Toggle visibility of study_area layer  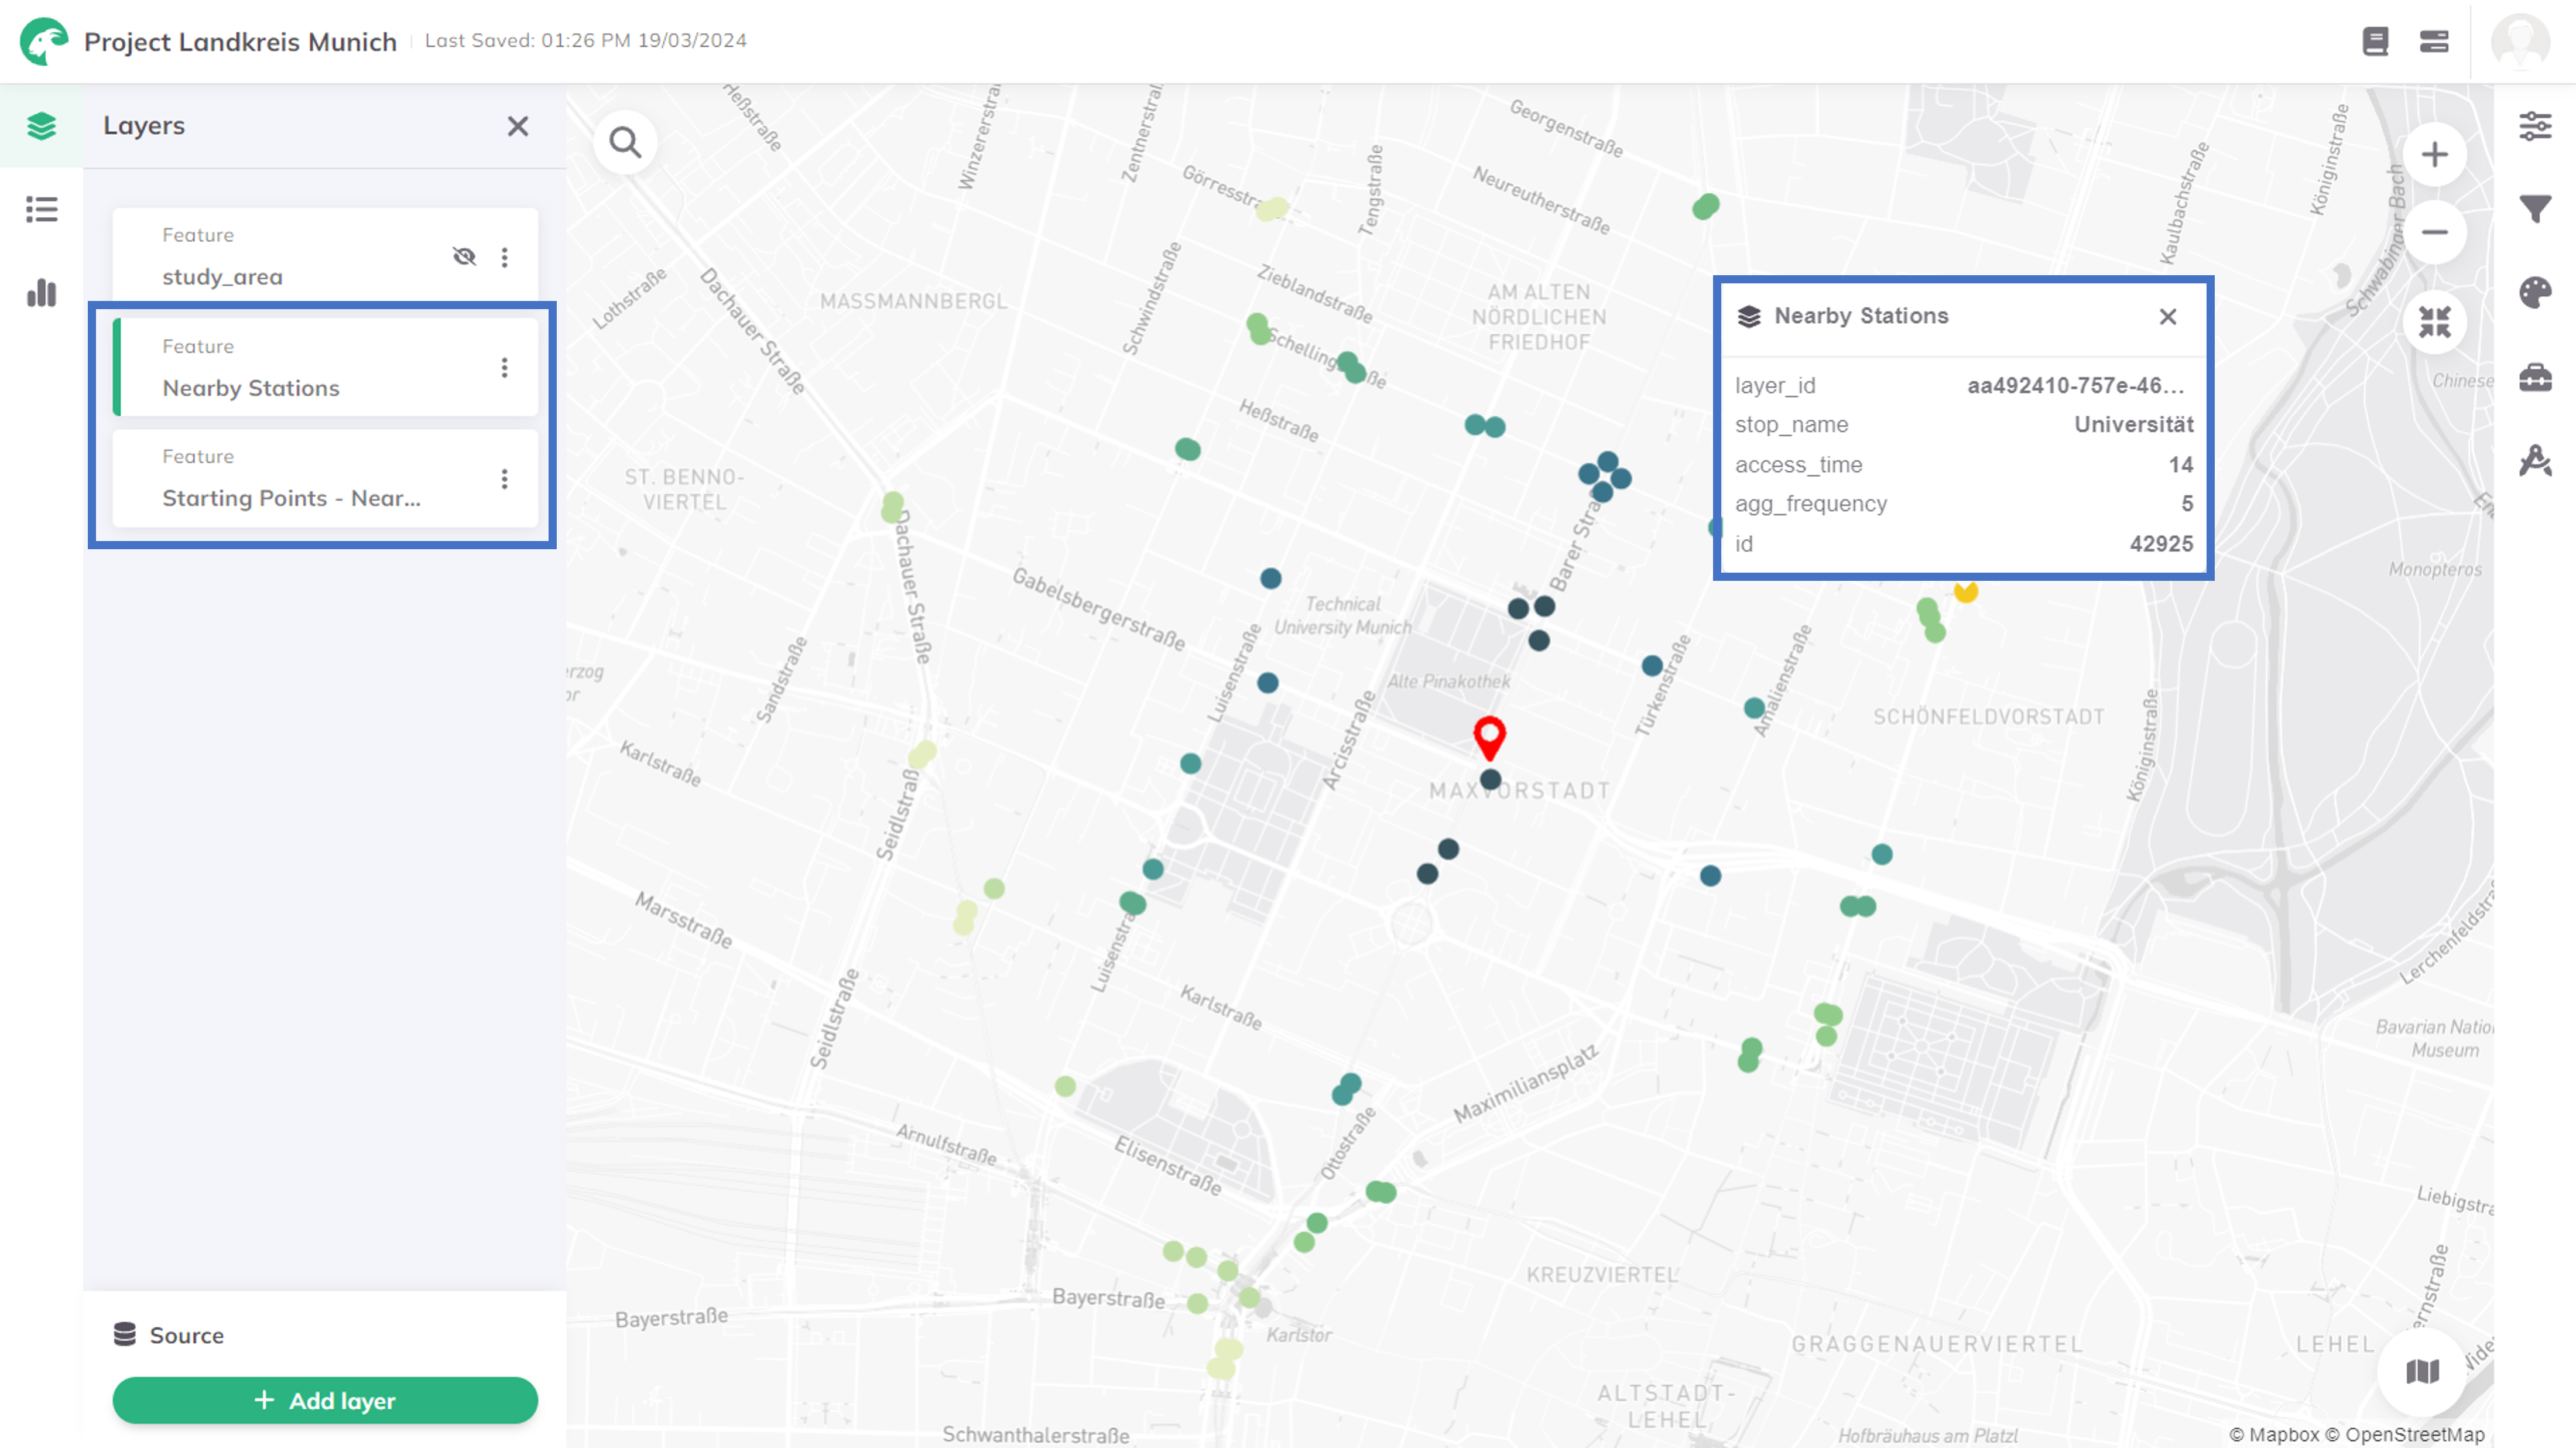point(464,256)
